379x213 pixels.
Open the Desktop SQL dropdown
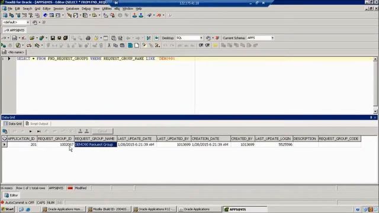point(201,38)
